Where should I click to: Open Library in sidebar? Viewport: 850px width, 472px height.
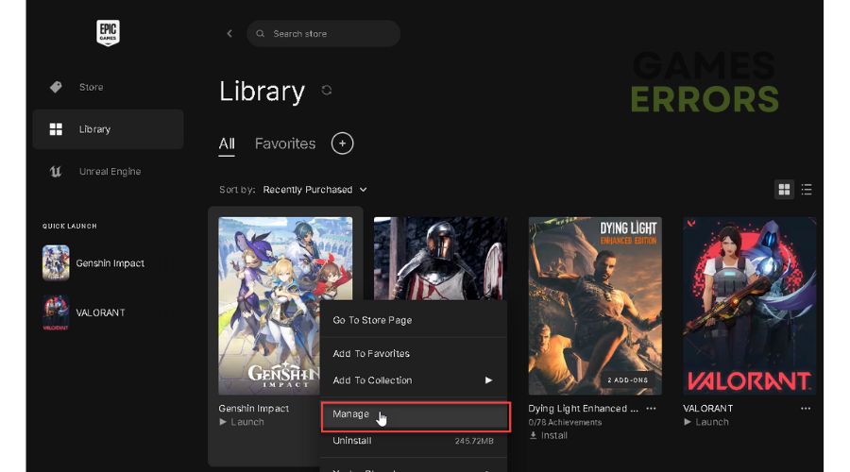108,129
